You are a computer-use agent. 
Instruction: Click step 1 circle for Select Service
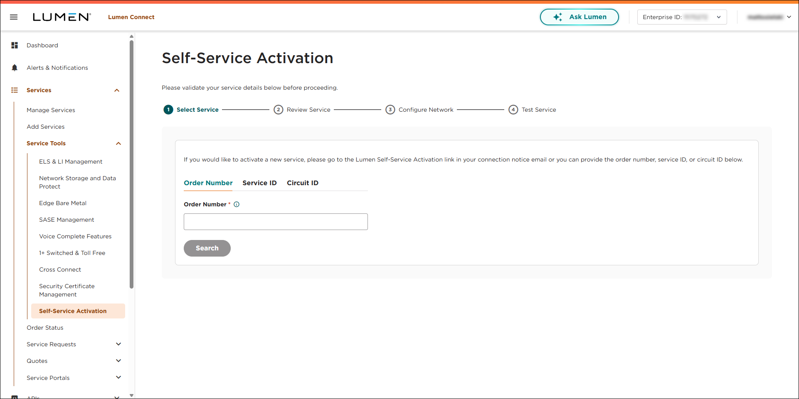168,110
